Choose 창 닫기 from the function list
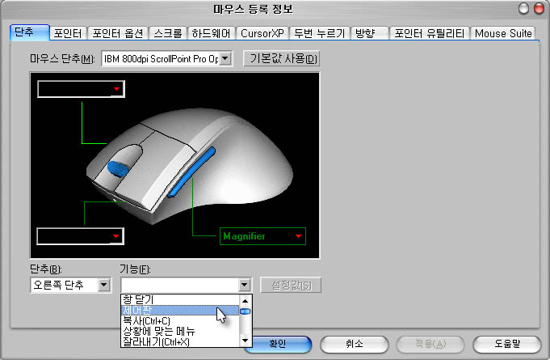The height and width of the screenshot is (360, 550). tap(180, 299)
